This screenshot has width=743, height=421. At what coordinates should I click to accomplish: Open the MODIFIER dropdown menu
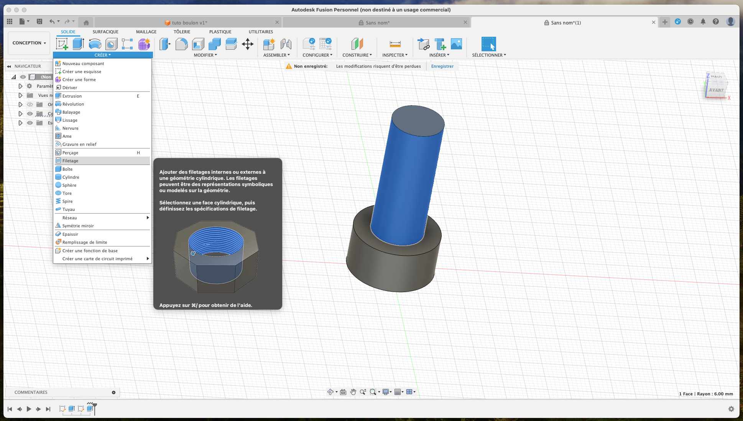coord(205,55)
